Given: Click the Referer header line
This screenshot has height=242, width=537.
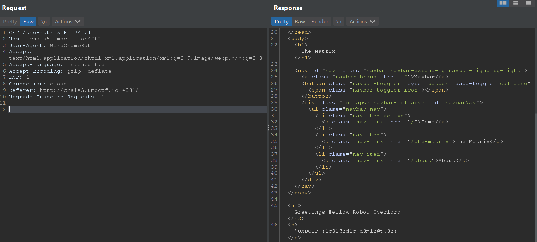Looking at the screenshot, I should [74, 90].
